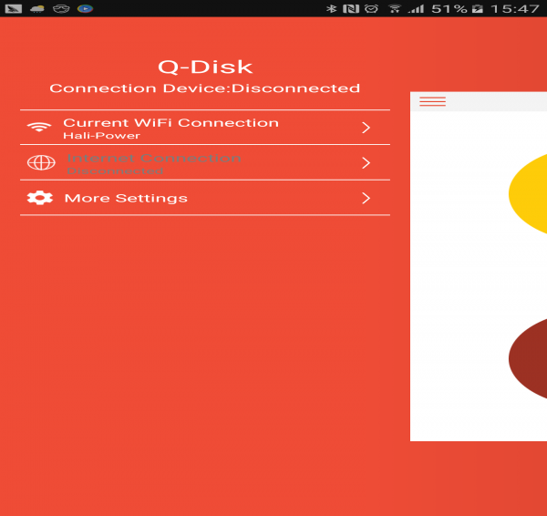Tap the Q-Disk title text

205,67
